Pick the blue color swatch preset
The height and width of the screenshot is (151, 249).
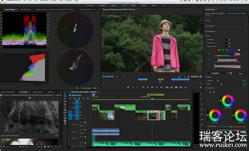(231, 50)
